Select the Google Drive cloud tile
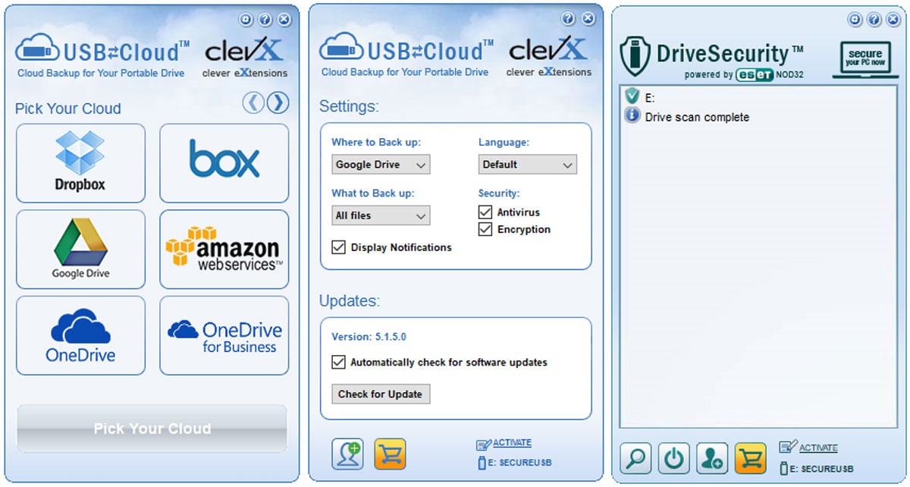The width and height of the screenshot is (910, 487). 80,250
